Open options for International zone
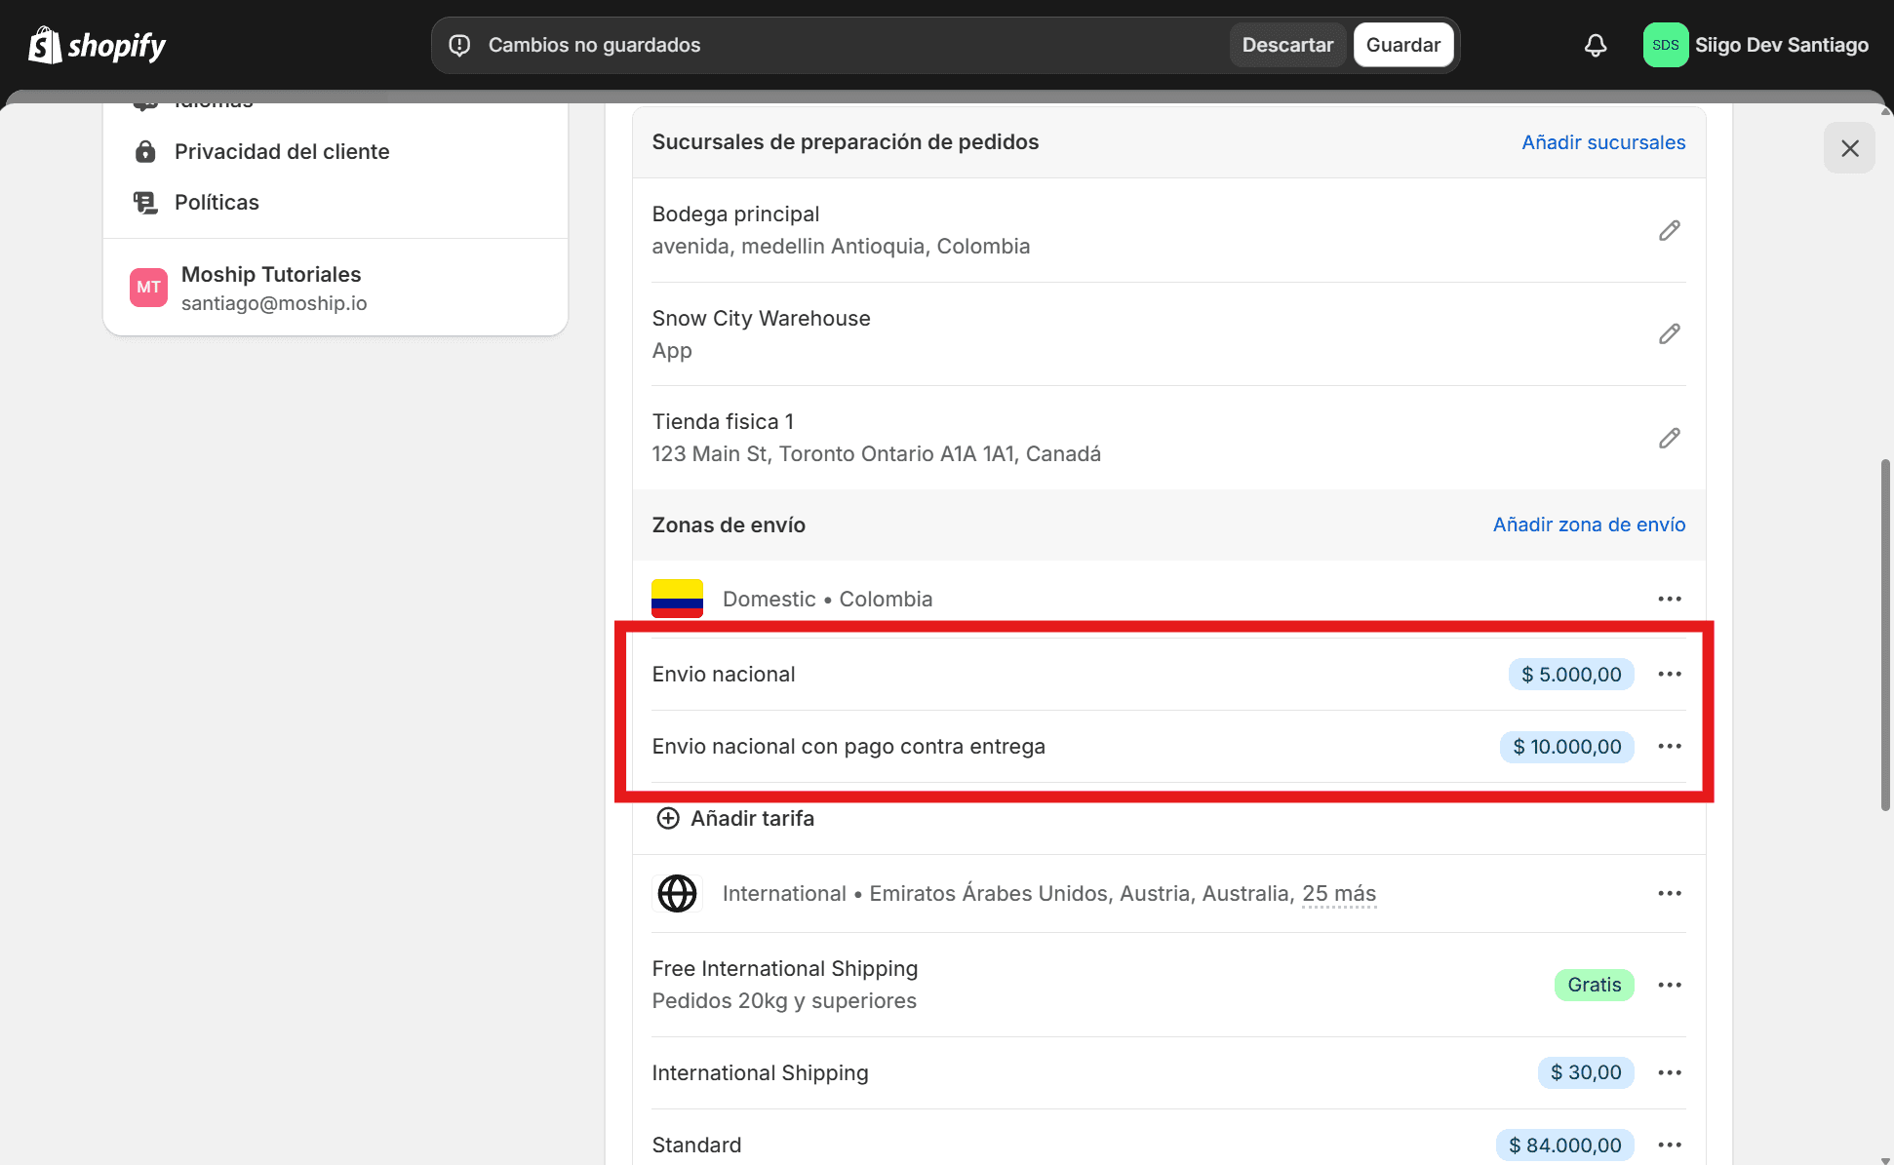 1670,893
